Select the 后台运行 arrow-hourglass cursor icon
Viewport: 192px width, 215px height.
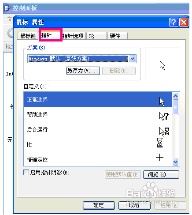point(164,132)
